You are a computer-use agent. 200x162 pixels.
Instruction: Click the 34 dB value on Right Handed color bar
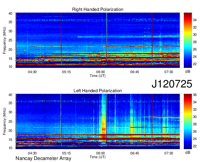point(195,20)
